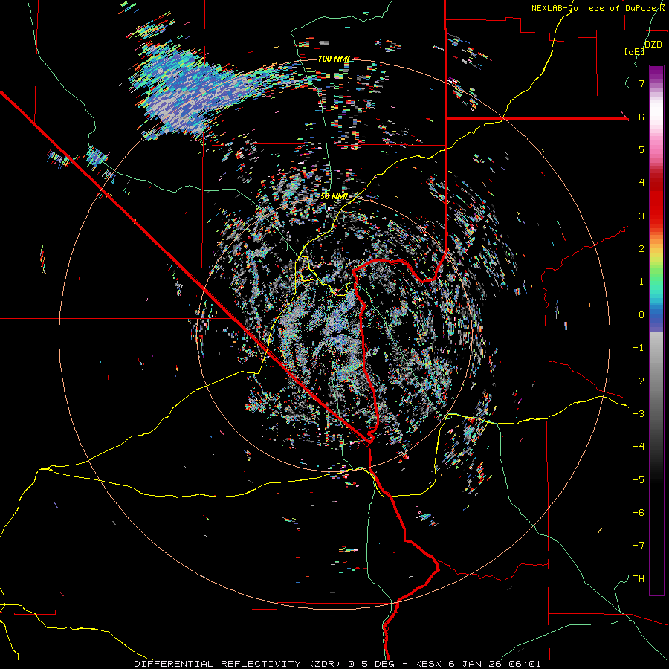Click the KESX station ID in caption
The width and height of the screenshot is (669, 669).
429,664
